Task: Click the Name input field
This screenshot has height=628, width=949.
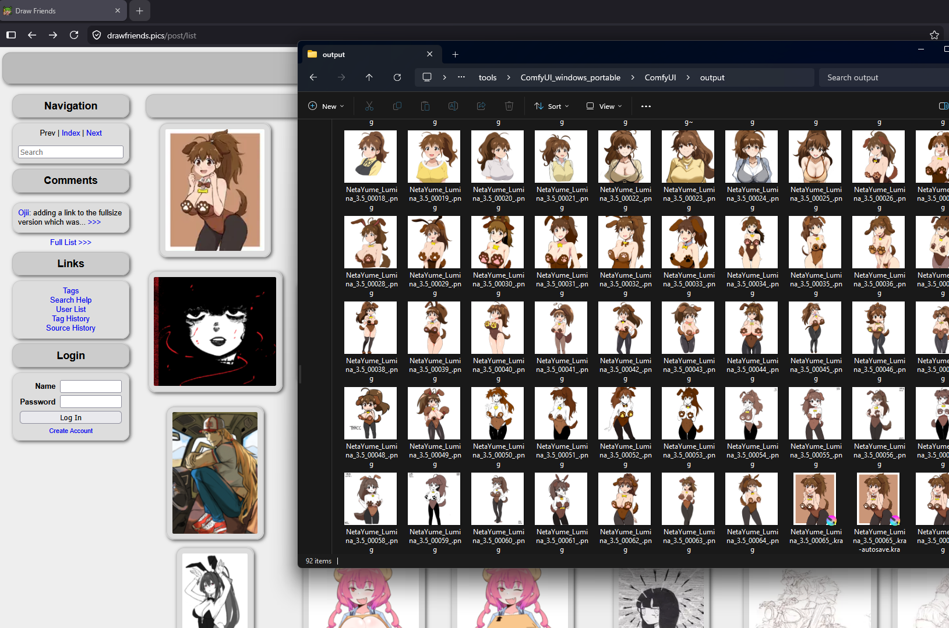Action: pos(91,386)
